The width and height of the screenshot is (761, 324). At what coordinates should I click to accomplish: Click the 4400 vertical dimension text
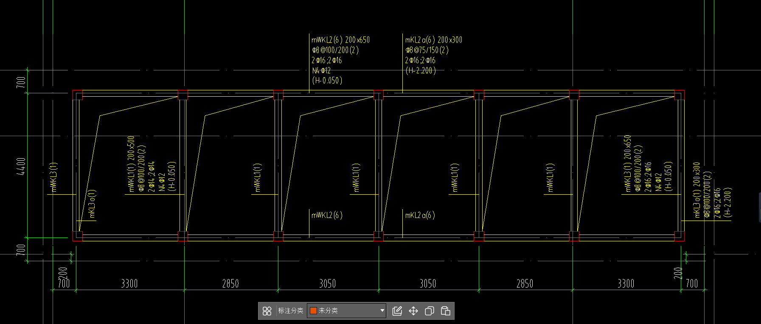click(x=21, y=166)
